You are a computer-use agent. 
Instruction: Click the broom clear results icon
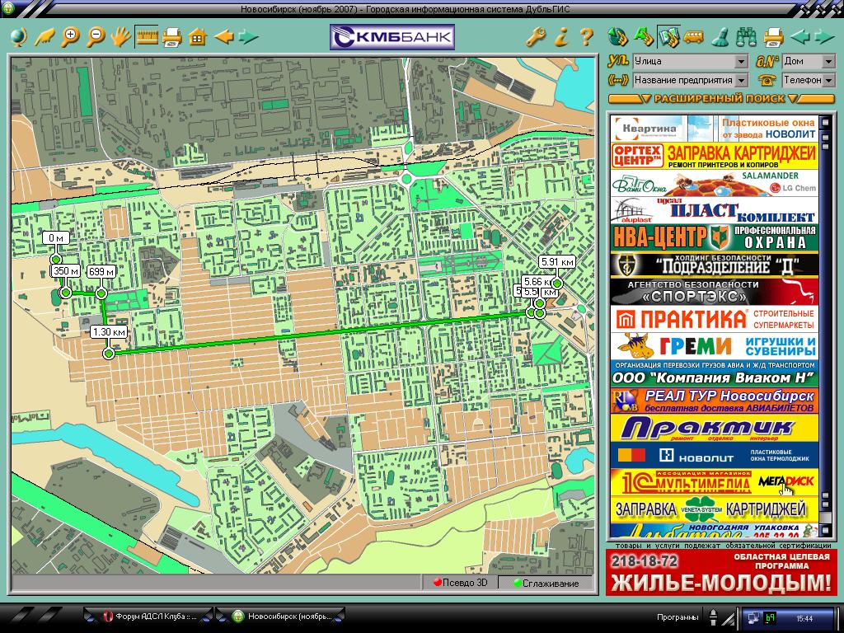tap(720, 36)
